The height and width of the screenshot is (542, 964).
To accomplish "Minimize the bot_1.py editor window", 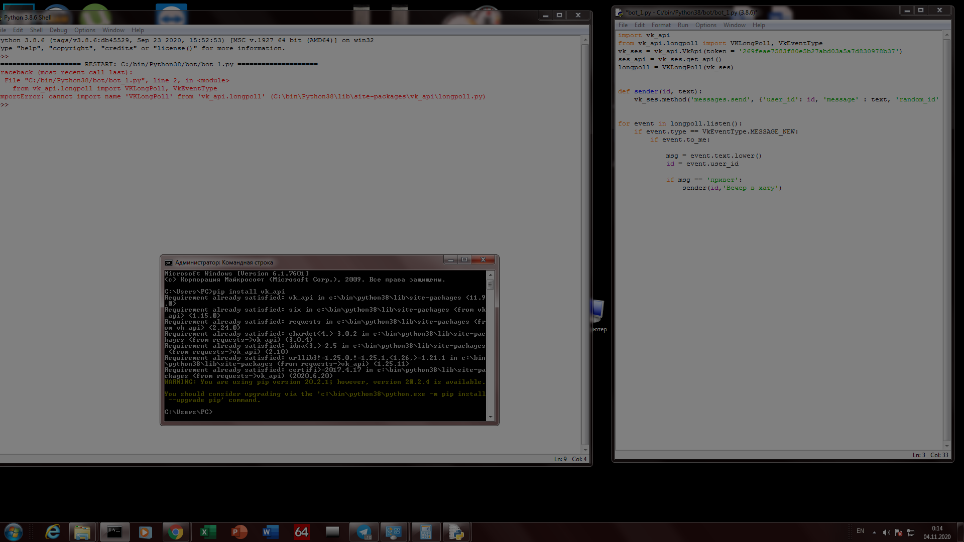I will 907,10.
